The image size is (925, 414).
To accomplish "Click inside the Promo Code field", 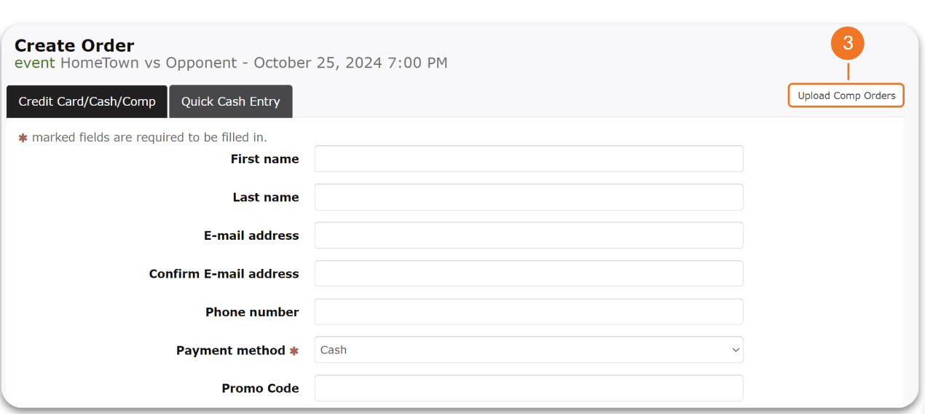I will 528,388.
